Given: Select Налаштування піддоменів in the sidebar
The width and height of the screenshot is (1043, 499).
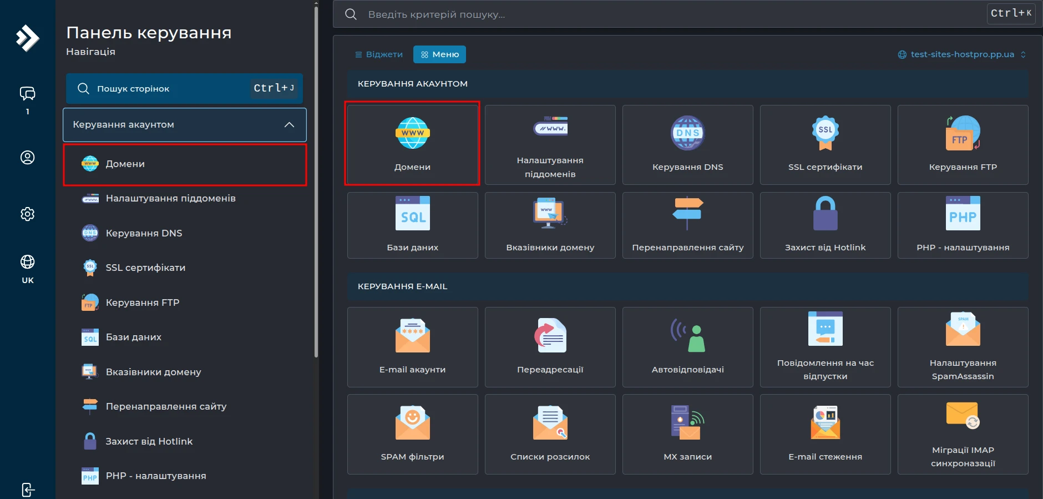Looking at the screenshot, I should coord(185,198).
